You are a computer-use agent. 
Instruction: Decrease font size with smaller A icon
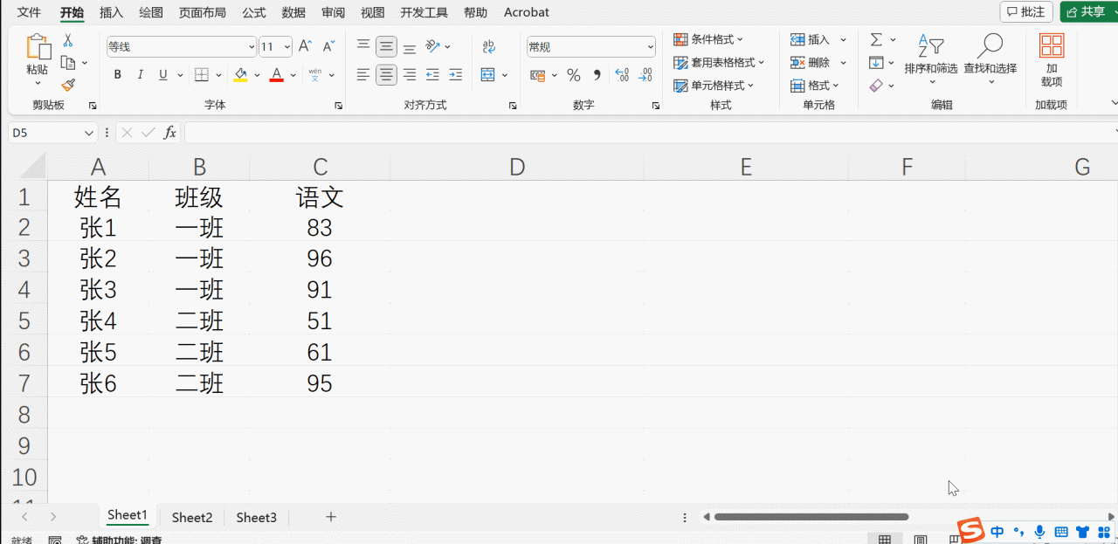tap(328, 46)
